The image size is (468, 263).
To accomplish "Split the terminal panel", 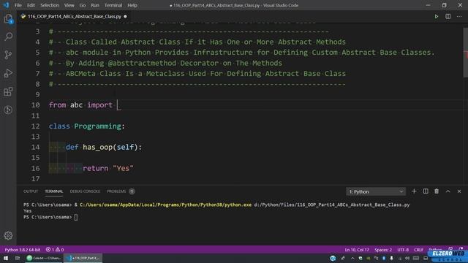I will point(426,191).
